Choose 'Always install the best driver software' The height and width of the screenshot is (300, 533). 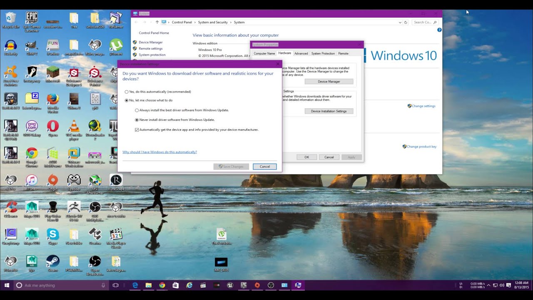coord(182,110)
